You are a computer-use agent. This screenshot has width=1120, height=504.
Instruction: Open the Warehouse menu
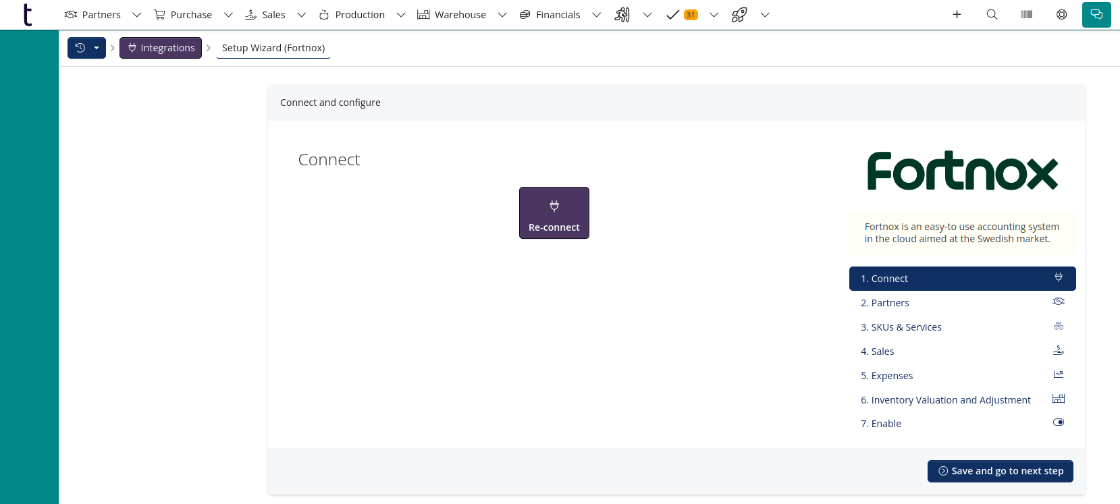pos(452,15)
